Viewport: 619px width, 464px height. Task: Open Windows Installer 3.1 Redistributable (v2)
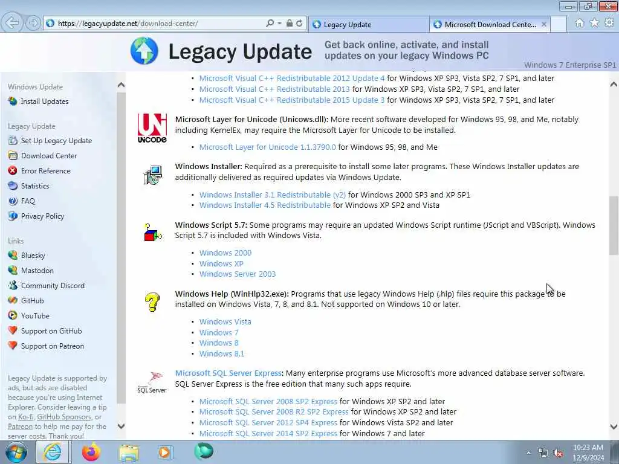[273, 195]
